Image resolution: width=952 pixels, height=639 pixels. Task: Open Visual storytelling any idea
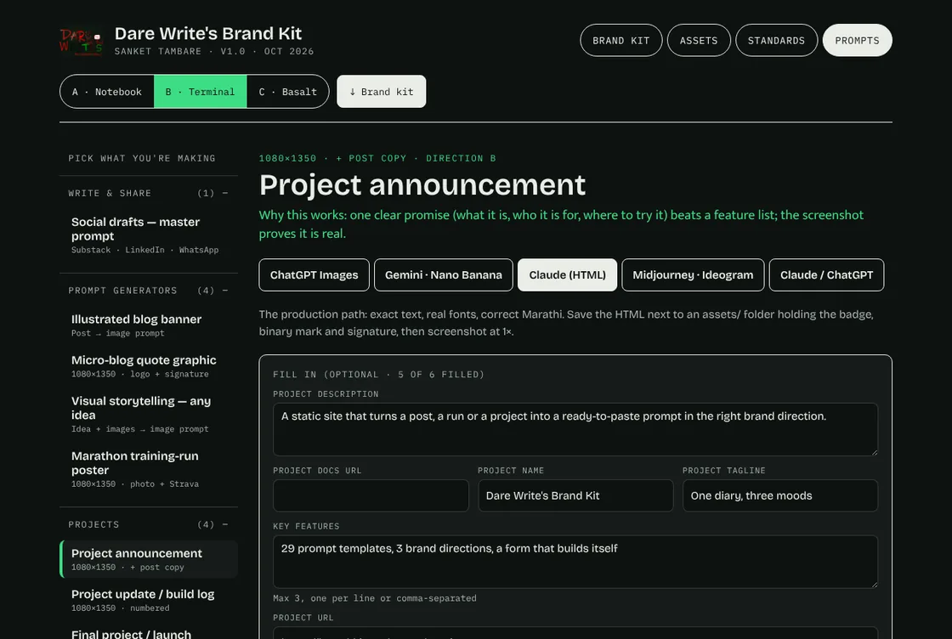(x=149, y=414)
